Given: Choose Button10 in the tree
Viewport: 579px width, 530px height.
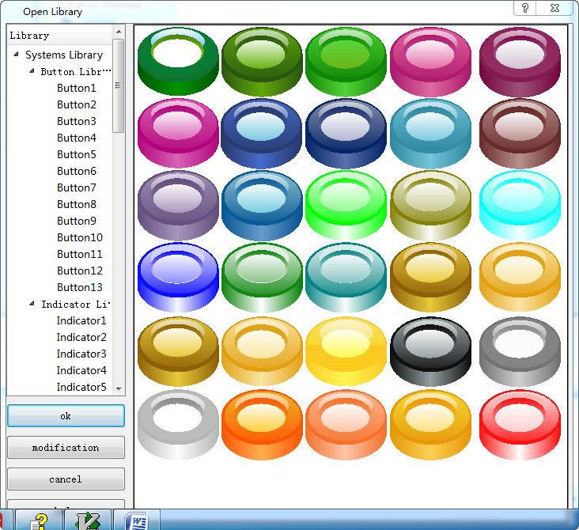Looking at the screenshot, I should (80, 237).
